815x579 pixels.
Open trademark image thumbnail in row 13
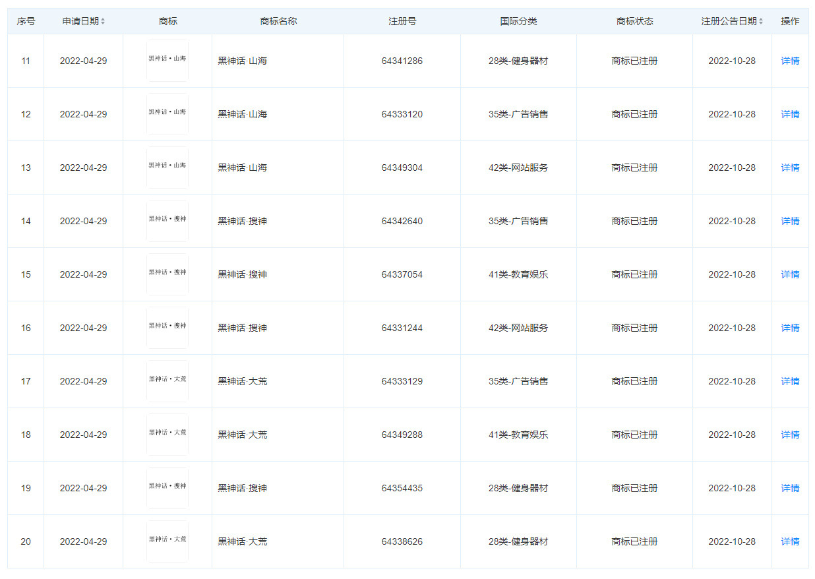[167, 168]
